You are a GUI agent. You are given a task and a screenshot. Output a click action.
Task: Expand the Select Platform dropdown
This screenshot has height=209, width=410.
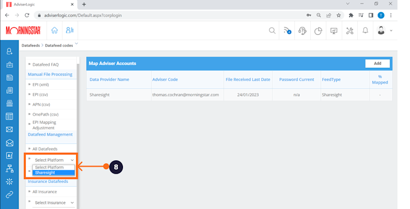pyautogui.click(x=54, y=160)
